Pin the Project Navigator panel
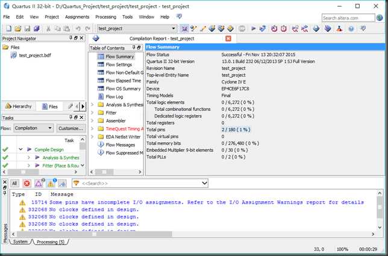388x256 pixels. coord(70,38)
